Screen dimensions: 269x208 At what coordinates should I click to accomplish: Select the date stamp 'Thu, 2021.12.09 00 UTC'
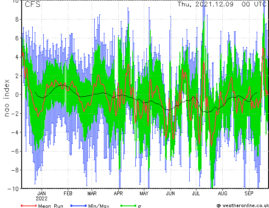click(221, 4)
